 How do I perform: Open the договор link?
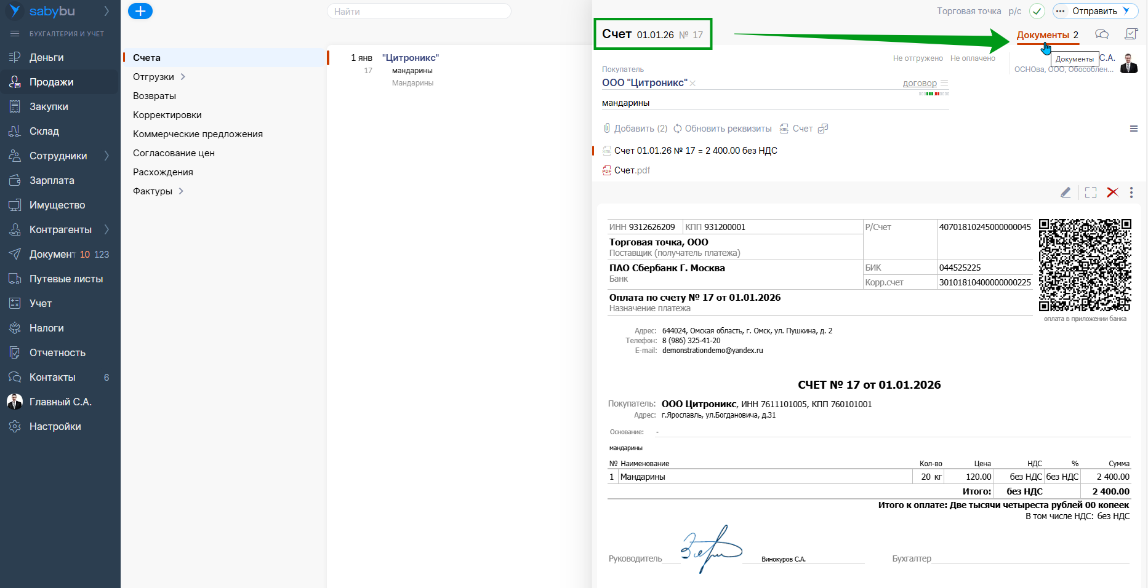coord(919,83)
